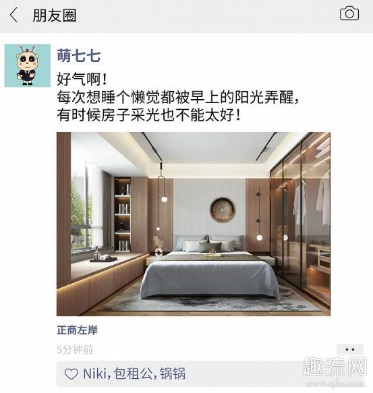Image resolution: width=373 pixels, height=393 pixels.
Task: Tap the post line about 阳光弄醒
Action: point(178,97)
